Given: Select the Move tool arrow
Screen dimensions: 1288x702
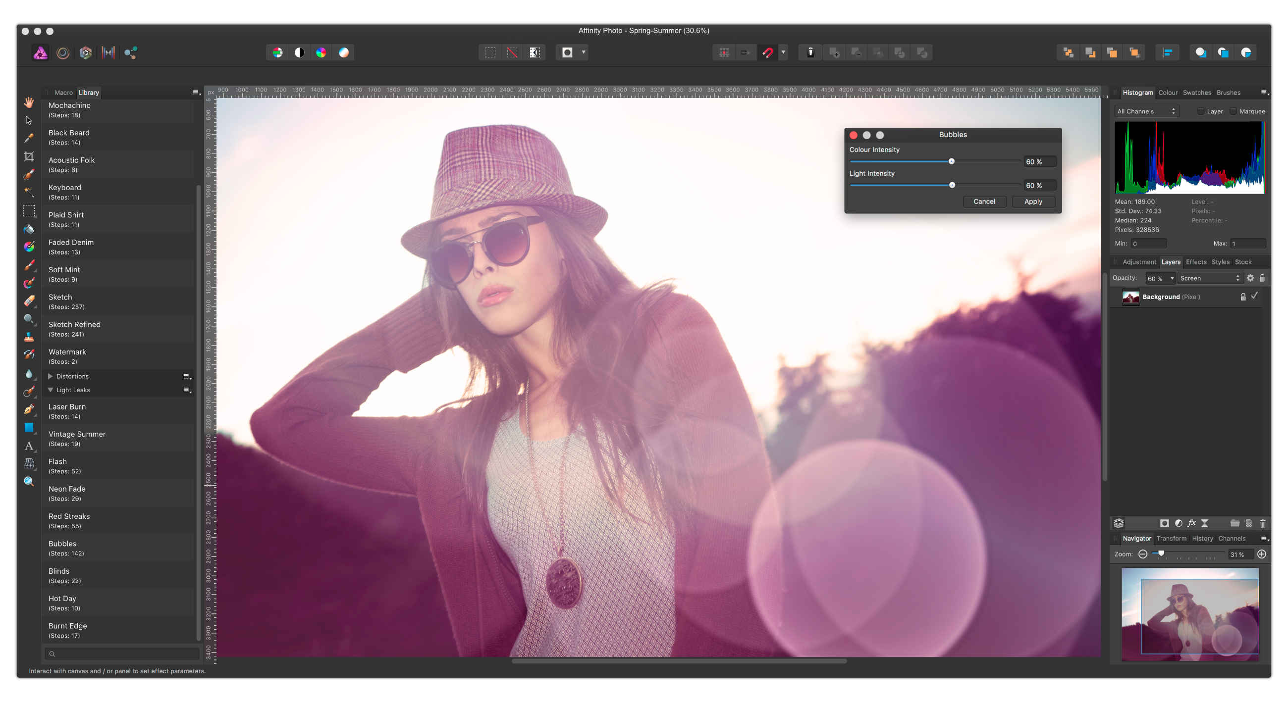Looking at the screenshot, I should [x=29, y=120].
